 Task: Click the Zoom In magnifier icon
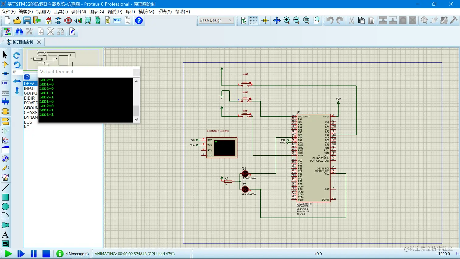pyautogui.click(x=287, y=20)
